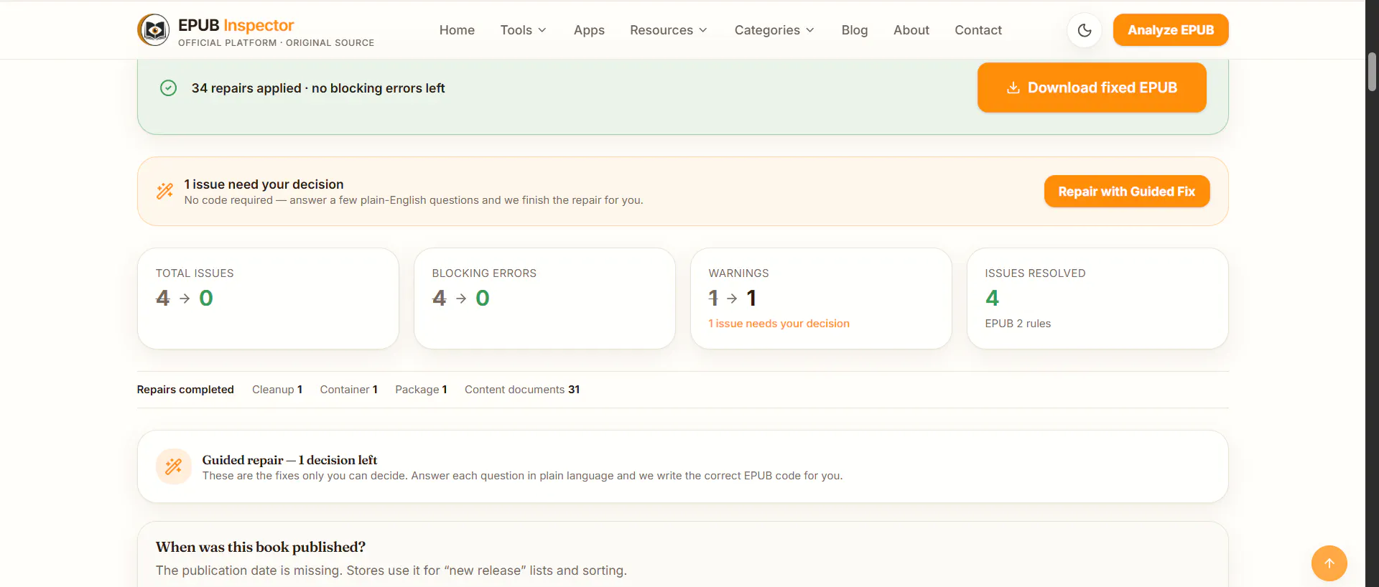Expand the Tools dropdown menu

[x=524, y=30]
